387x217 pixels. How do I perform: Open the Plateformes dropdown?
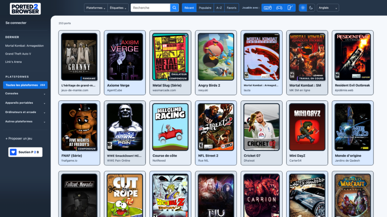[x=96, y=8]
